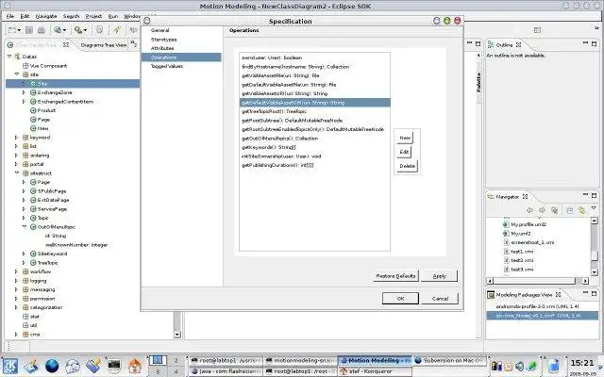Select test2.xmi in Navigator

click(x=522, y=260)
